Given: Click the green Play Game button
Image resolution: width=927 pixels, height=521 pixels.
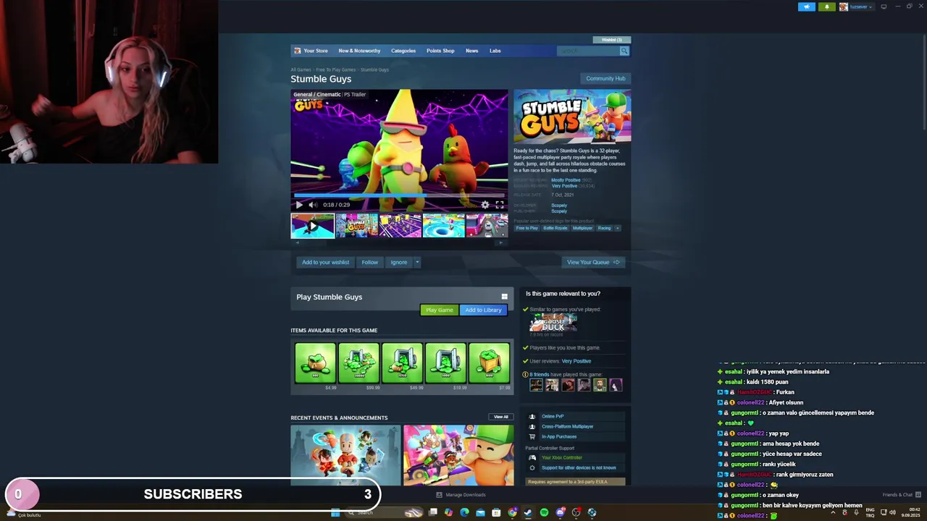Looking at the screenshot, I should coord(440,310).
